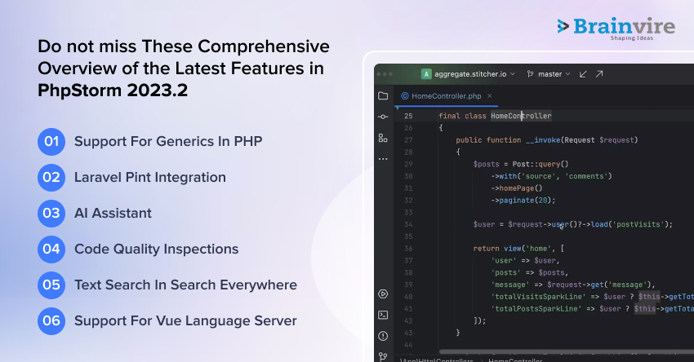
Task: Click the push outgoing arrow icon
Action: tap(599, 74)
